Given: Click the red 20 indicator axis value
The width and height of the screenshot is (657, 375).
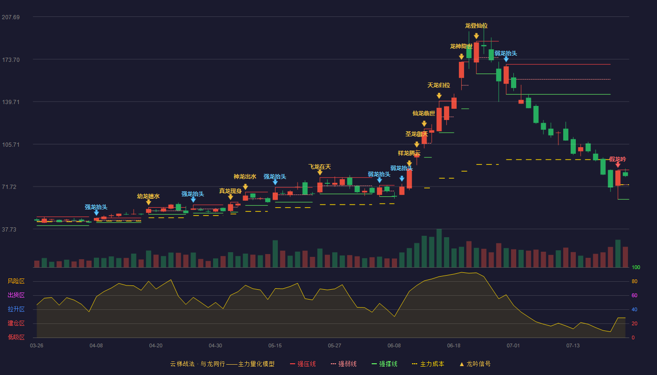Looking at the screenshot, I should (634, 324).
